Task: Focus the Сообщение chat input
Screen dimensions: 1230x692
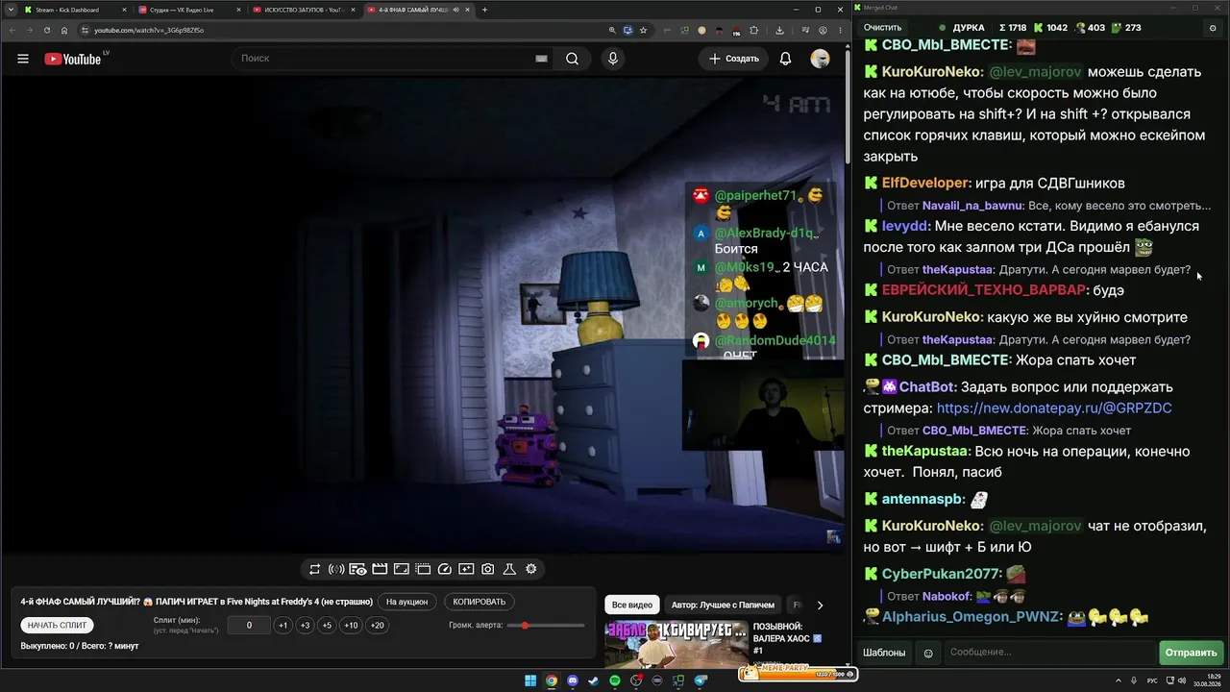Action: [1050, 653]
